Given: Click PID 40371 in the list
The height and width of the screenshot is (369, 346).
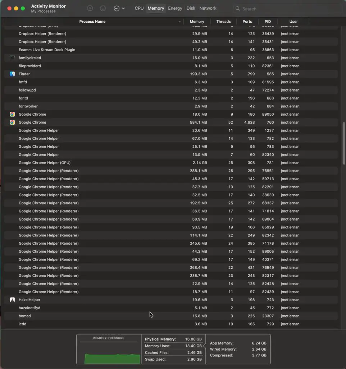Looking at the screenshot, I should (x=268, y=259).
